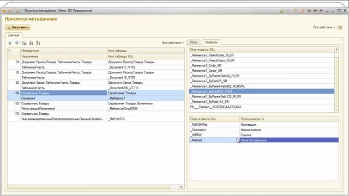Click data table horizontal scrollbar left arrow
Image resolution: width=349 pixels, height=196 pixels.
(10, 187)
